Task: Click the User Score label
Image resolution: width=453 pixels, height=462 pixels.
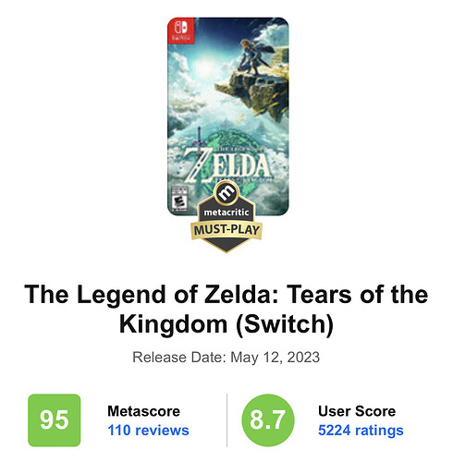Action: click(357, 411)
